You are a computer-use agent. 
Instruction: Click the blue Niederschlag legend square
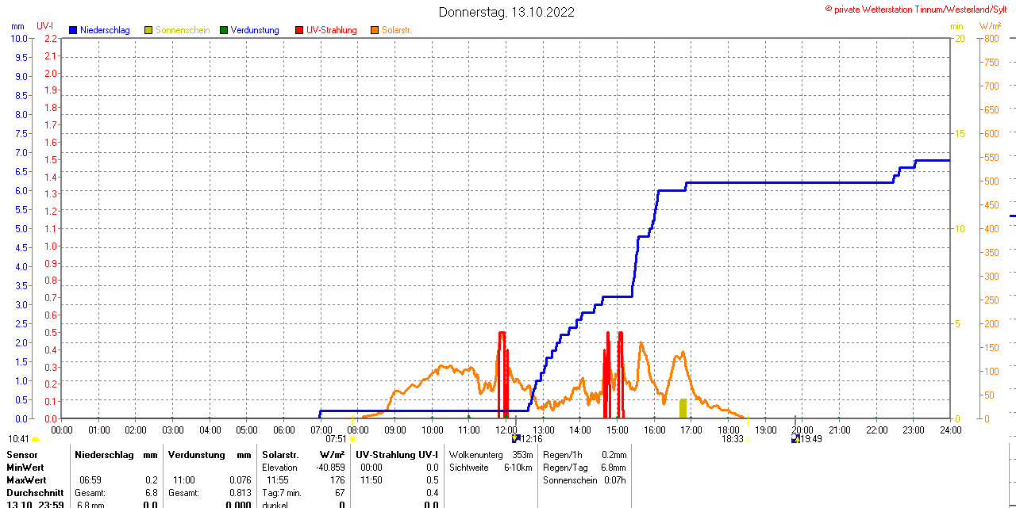point(74,30)
